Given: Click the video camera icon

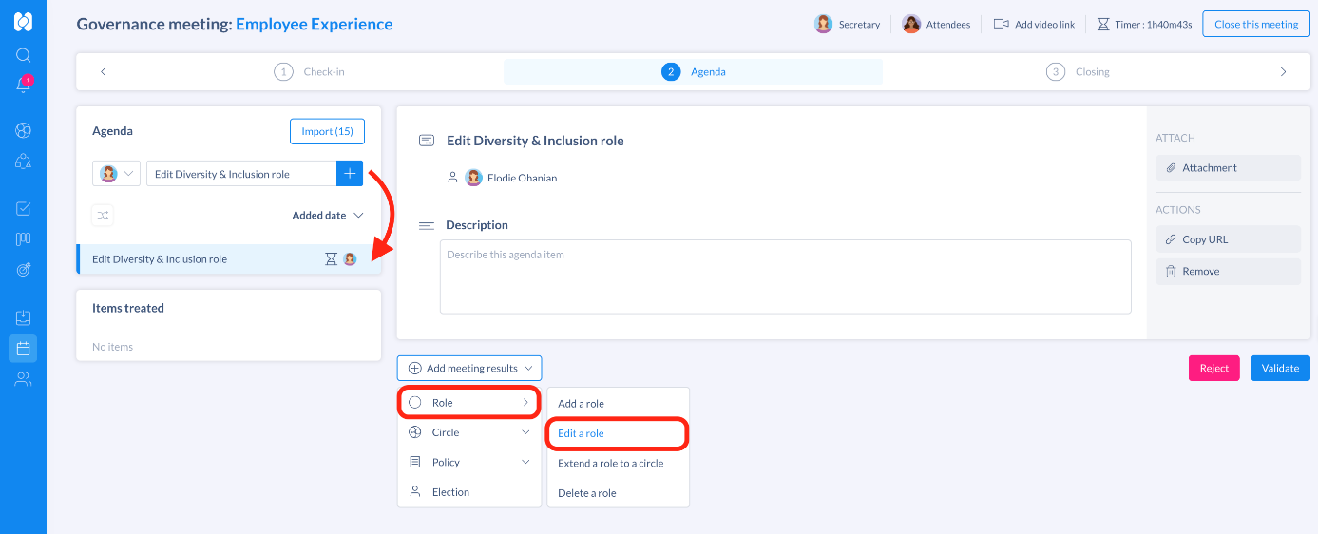Looking at the screenshot, I should [x=1001, y=24].
